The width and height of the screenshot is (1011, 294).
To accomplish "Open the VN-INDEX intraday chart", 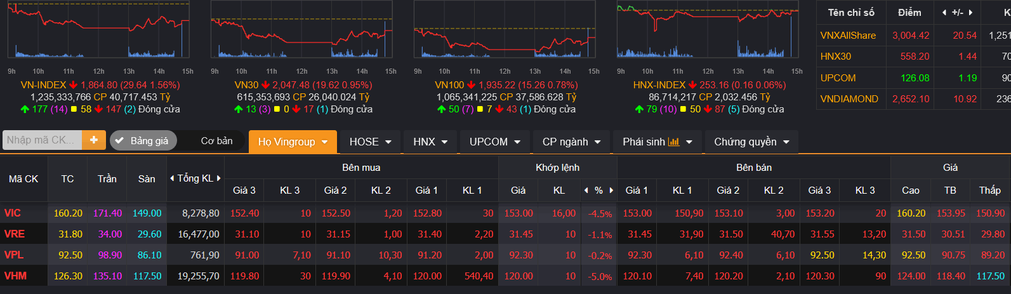I will coord(98,32).
